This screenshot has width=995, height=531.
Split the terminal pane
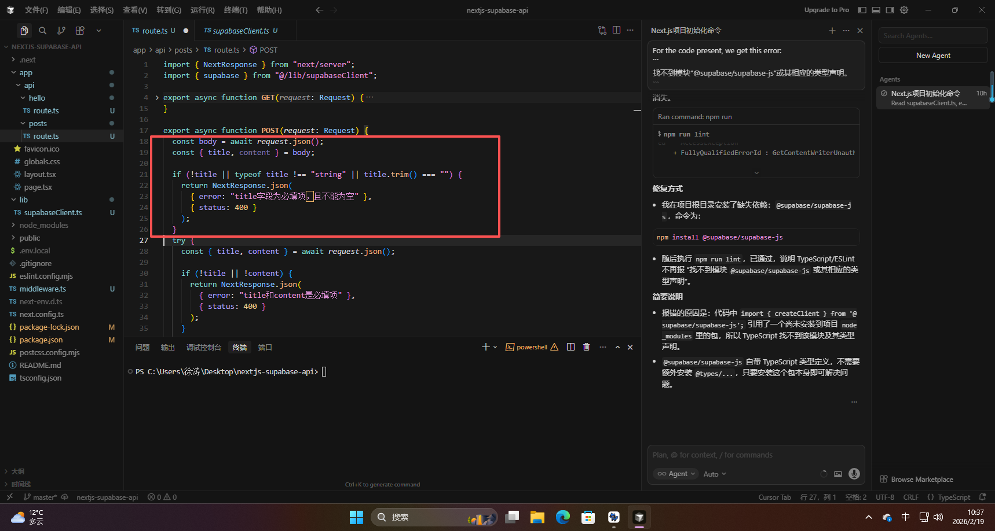571,347
